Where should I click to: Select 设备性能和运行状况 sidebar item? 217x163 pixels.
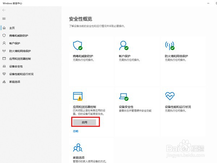click(21, 74)
